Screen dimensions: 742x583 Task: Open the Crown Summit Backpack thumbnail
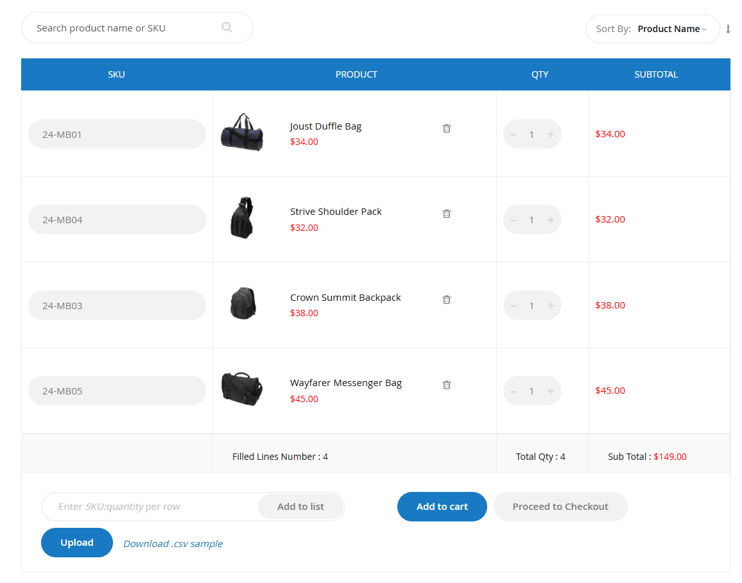pyautogui.click(x=243, y=303)
